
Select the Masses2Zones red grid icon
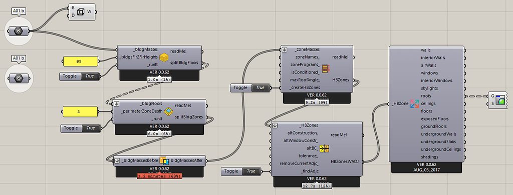coord(325,68)
